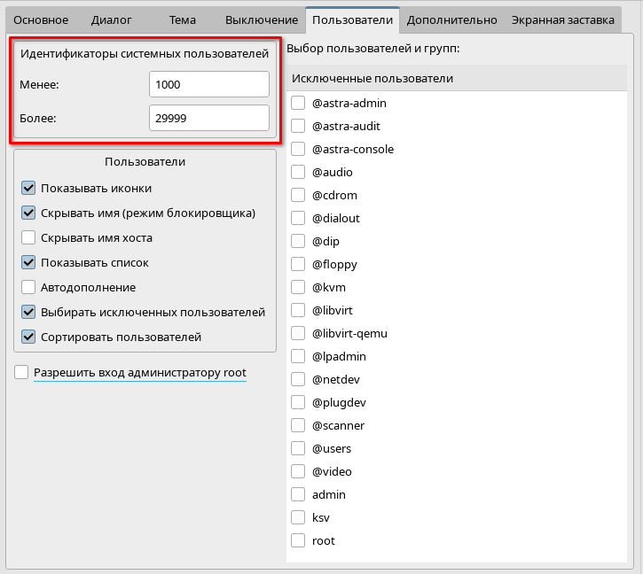Click the Менее input field
Screen dimensions: 643x574
(x=208, y=84)
